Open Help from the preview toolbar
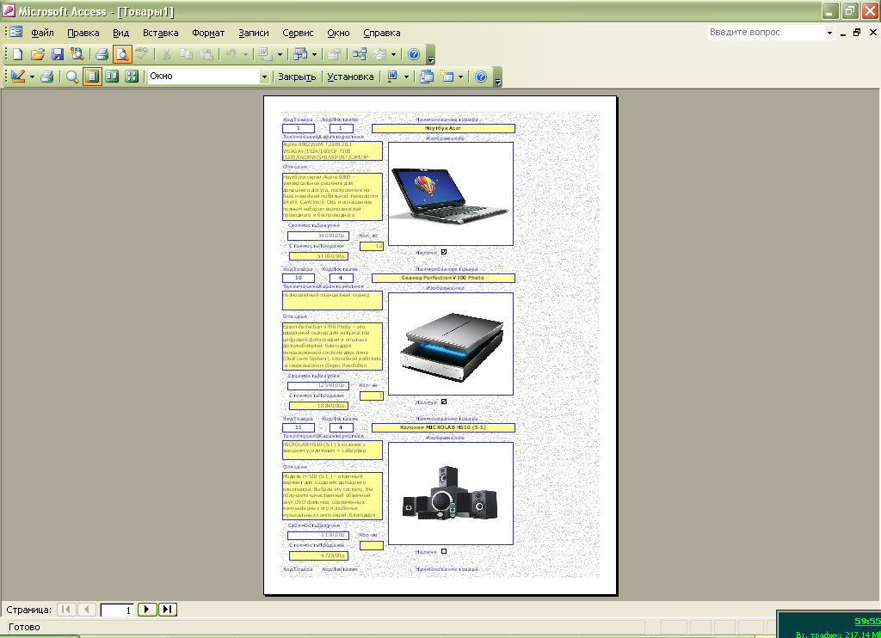Viewport: 881px width, 638px height. [481, 77]
